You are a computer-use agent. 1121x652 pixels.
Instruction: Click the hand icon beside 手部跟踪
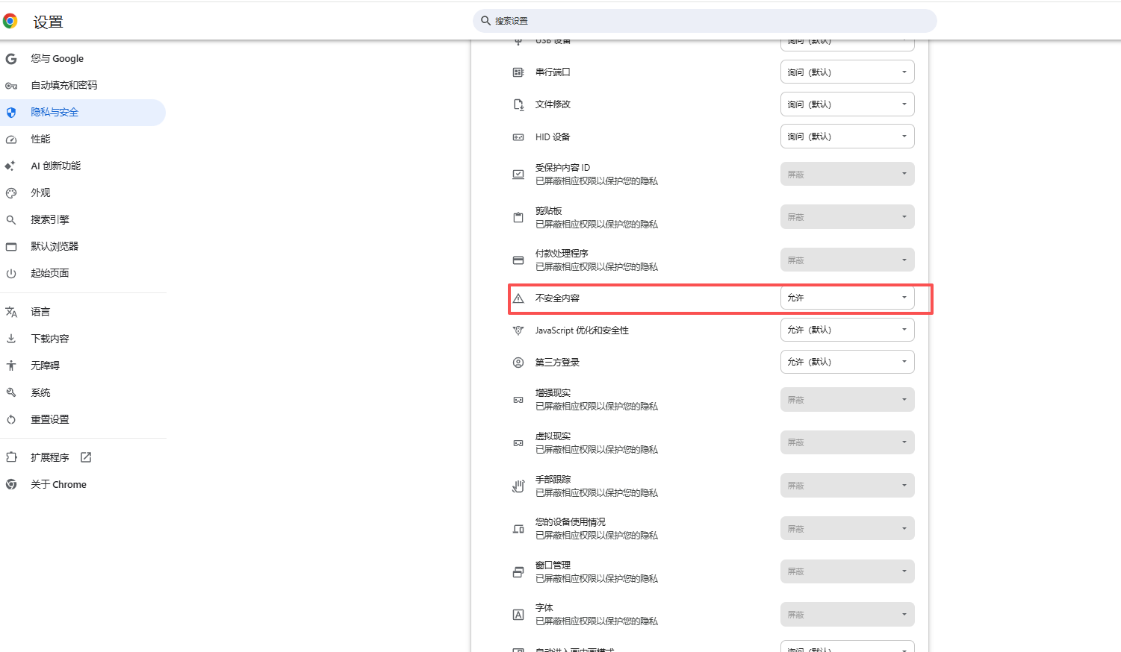[518, 486]
